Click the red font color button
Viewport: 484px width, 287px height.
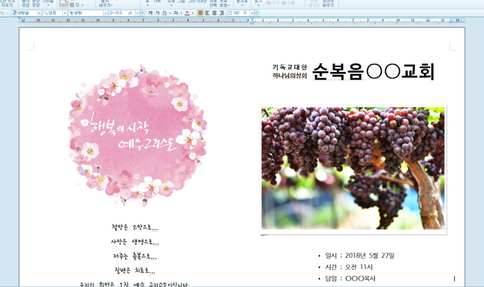click(187, 13)
